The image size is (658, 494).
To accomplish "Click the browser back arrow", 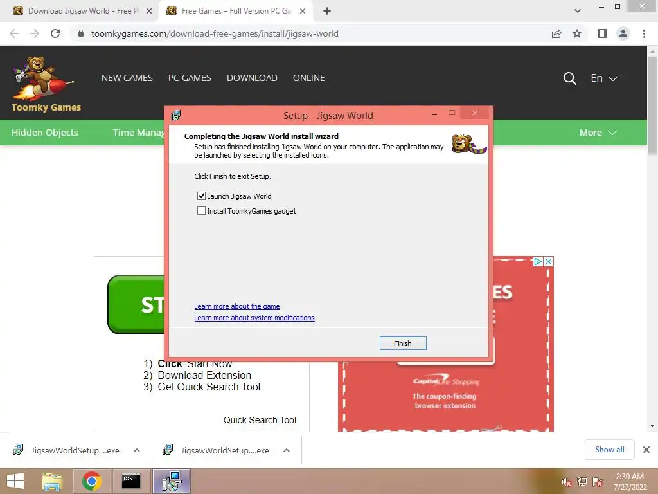I will click(14, 33).
